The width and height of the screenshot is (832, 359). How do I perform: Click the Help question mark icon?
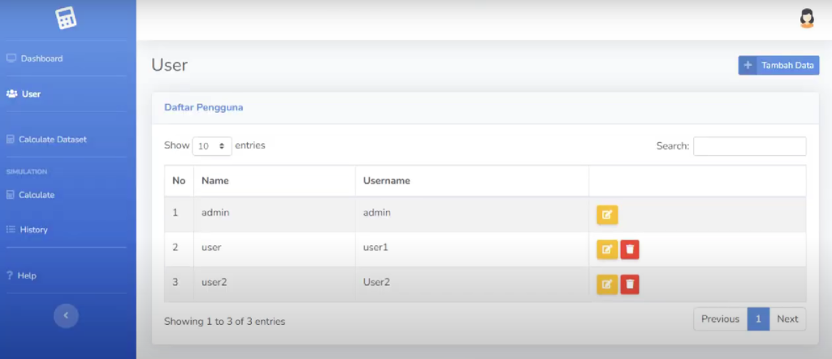click(x=10, y=275)
